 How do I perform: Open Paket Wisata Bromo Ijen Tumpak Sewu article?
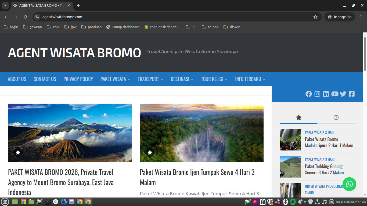tap(197, 177)
